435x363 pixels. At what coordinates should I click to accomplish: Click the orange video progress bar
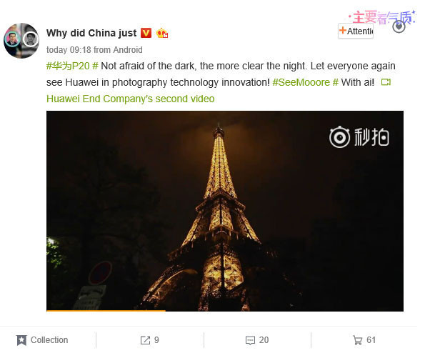tap(106, 311)
